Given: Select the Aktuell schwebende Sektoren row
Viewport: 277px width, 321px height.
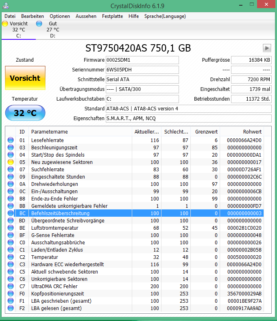Looking at the screenshot, I should 135,271.
